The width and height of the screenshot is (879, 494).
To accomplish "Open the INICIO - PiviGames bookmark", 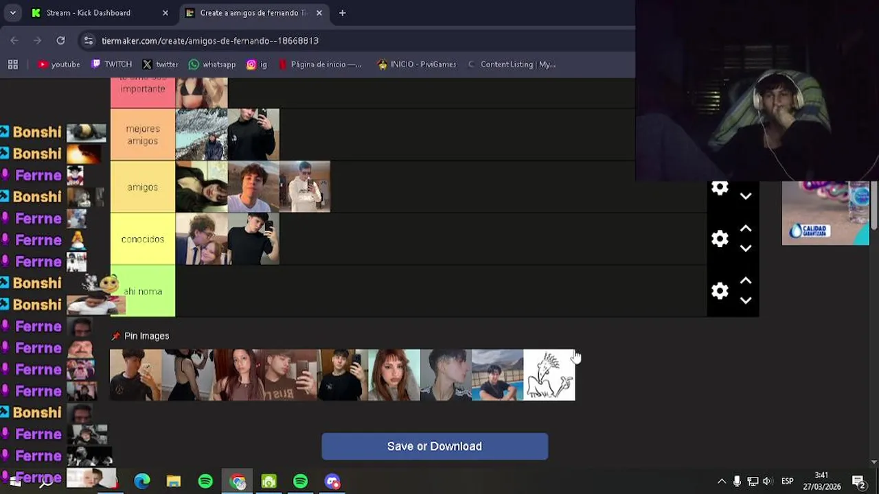I will [417, 64].
